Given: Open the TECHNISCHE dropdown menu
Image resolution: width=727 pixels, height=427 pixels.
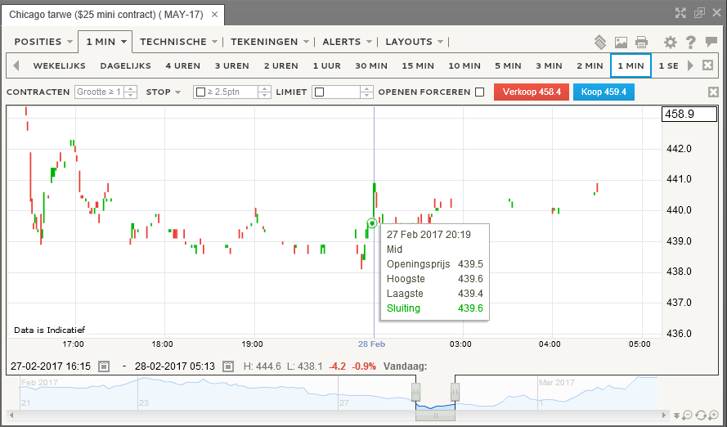Looking at the screenshot, I should (178, 42).
